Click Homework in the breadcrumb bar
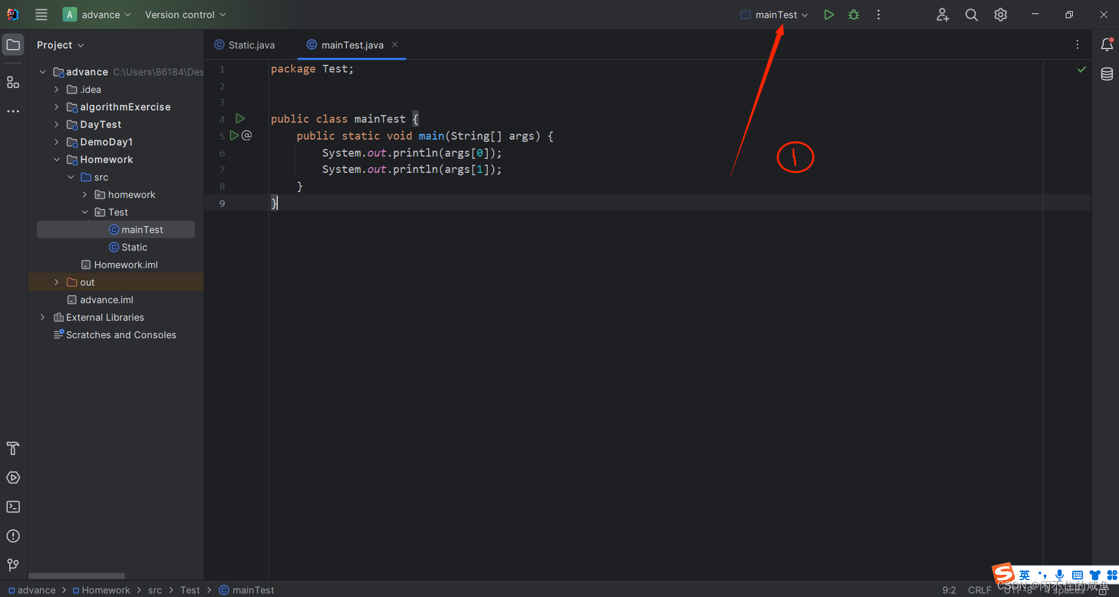Image resolution: width=1119 pixels, height=597 pixels. point(106,590)
